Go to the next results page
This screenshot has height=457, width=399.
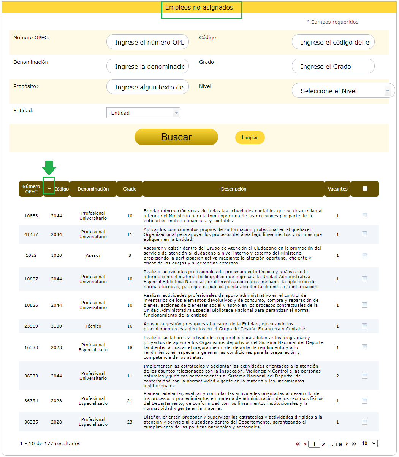(x=347, y=444)
